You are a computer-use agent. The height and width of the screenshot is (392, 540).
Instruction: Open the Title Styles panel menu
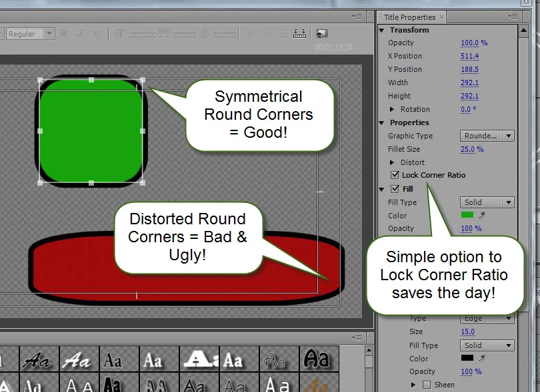pyautogui.click(x=357, y=338)
